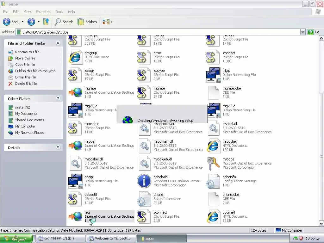Switch to Welcome to Microsoft taskbar window
Image resolution: width=324 pixels, height=243 pixels.
(111, 239)
